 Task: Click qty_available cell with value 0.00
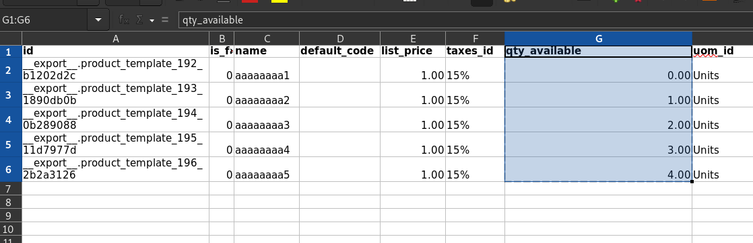pos(598,70)
